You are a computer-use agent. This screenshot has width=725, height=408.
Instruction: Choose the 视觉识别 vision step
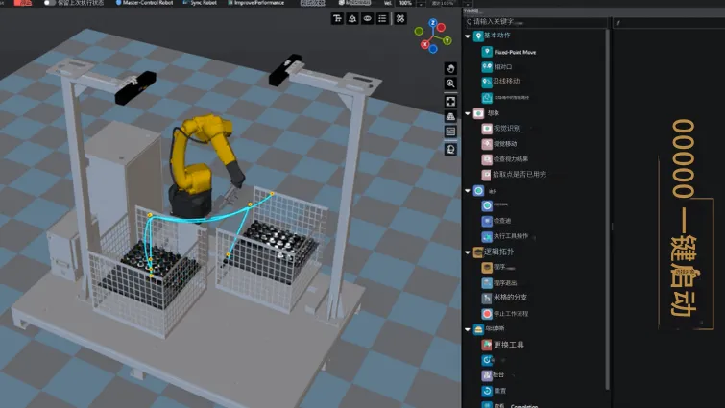coord(501,129)
